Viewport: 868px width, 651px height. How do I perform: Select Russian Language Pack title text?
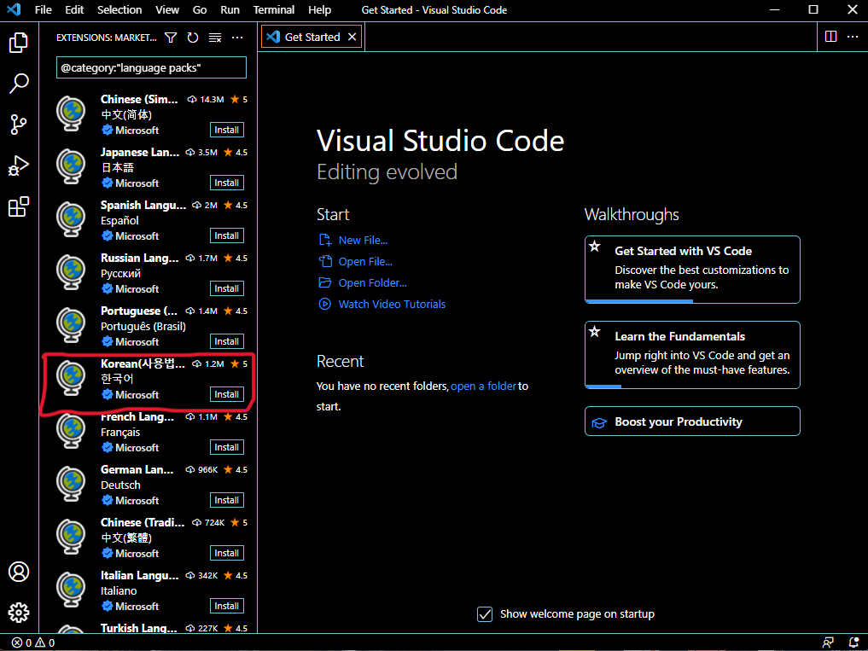(139, 258)
